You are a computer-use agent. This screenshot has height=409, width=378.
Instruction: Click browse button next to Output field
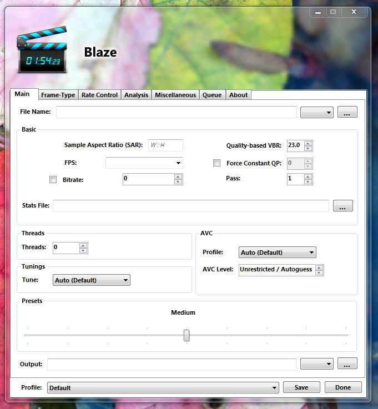click(x=347, y=364)
